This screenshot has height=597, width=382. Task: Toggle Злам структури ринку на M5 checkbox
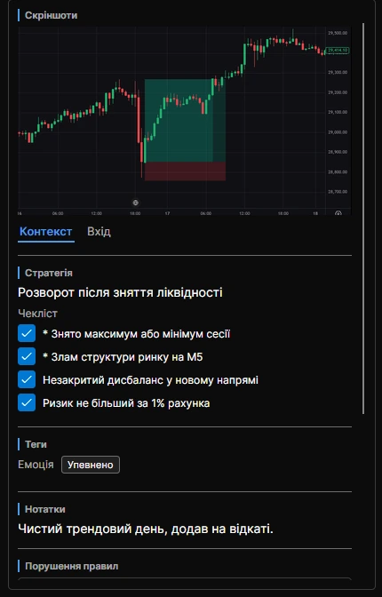(27, 357)
